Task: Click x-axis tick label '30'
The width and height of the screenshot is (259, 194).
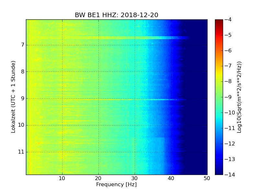Action: click(134, 178)
